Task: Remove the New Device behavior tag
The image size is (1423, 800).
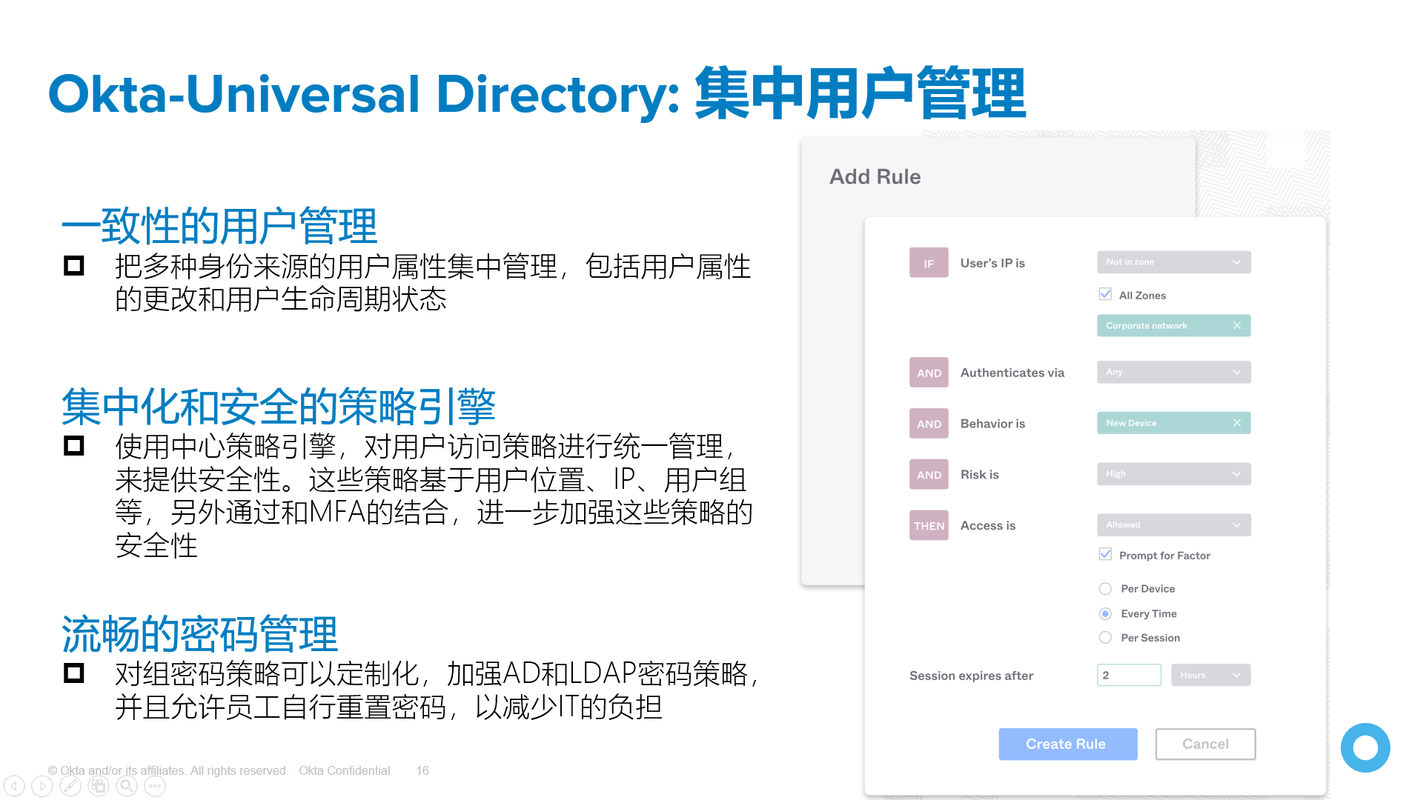Action: pos(1237,423)
